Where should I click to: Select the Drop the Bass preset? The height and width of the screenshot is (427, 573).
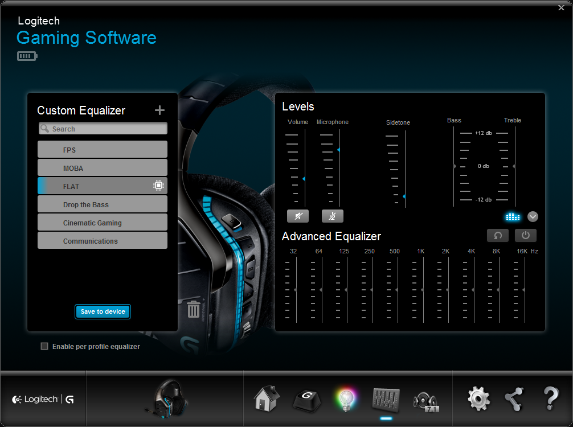tap(103, 204)
